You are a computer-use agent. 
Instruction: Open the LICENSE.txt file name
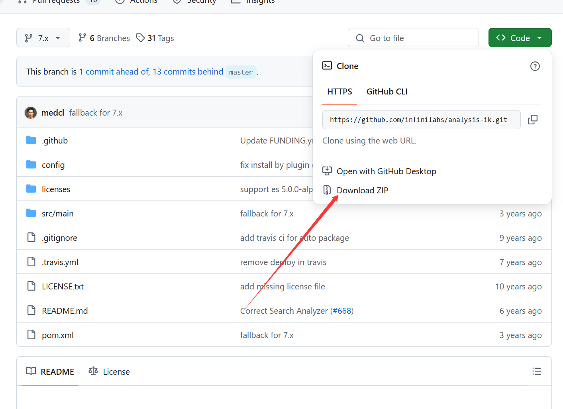[x=63, y=287]
